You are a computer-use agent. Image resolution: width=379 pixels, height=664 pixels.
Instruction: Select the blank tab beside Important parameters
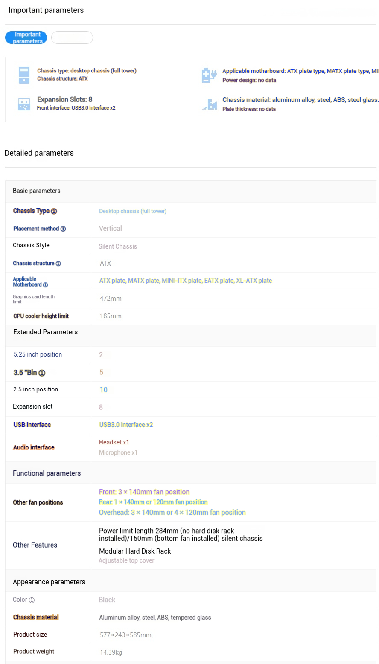tap(72, 38)
